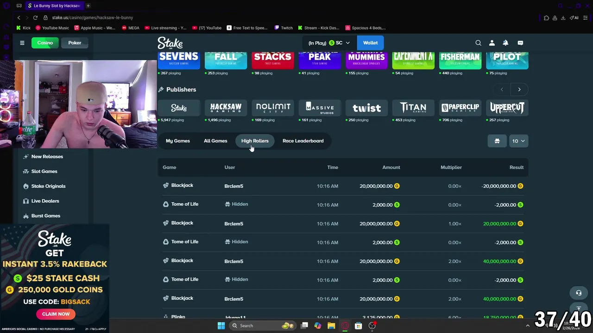Open Apple Music bookmark
Viewport: 593px width, 333px height.
pos(95,28)
